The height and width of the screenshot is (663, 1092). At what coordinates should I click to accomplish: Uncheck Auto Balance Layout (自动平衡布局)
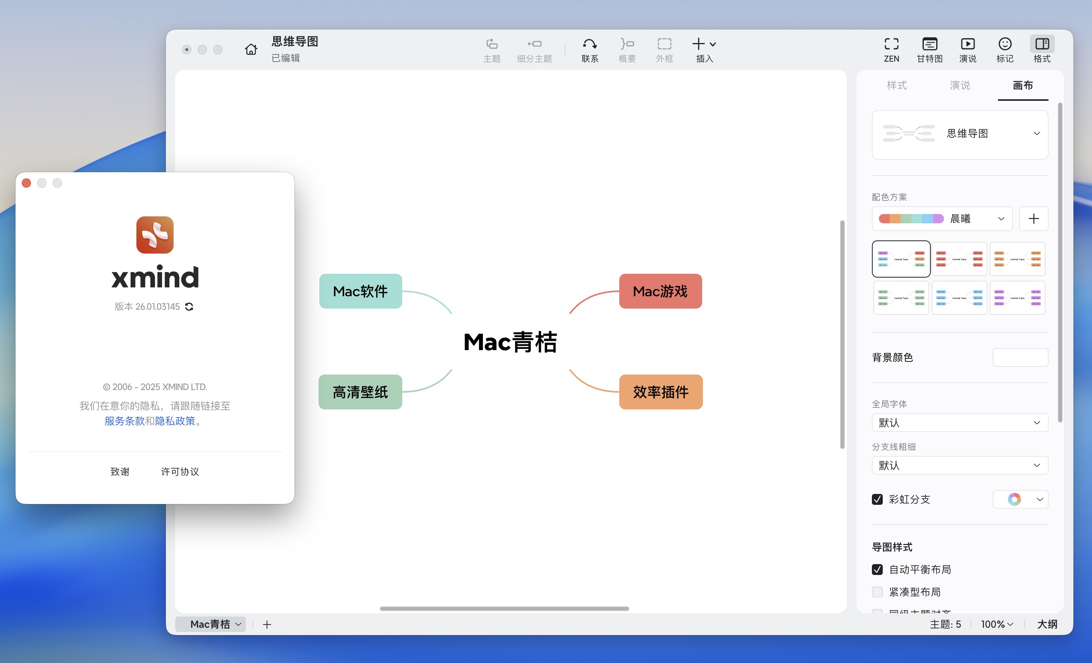pos(877,570)
